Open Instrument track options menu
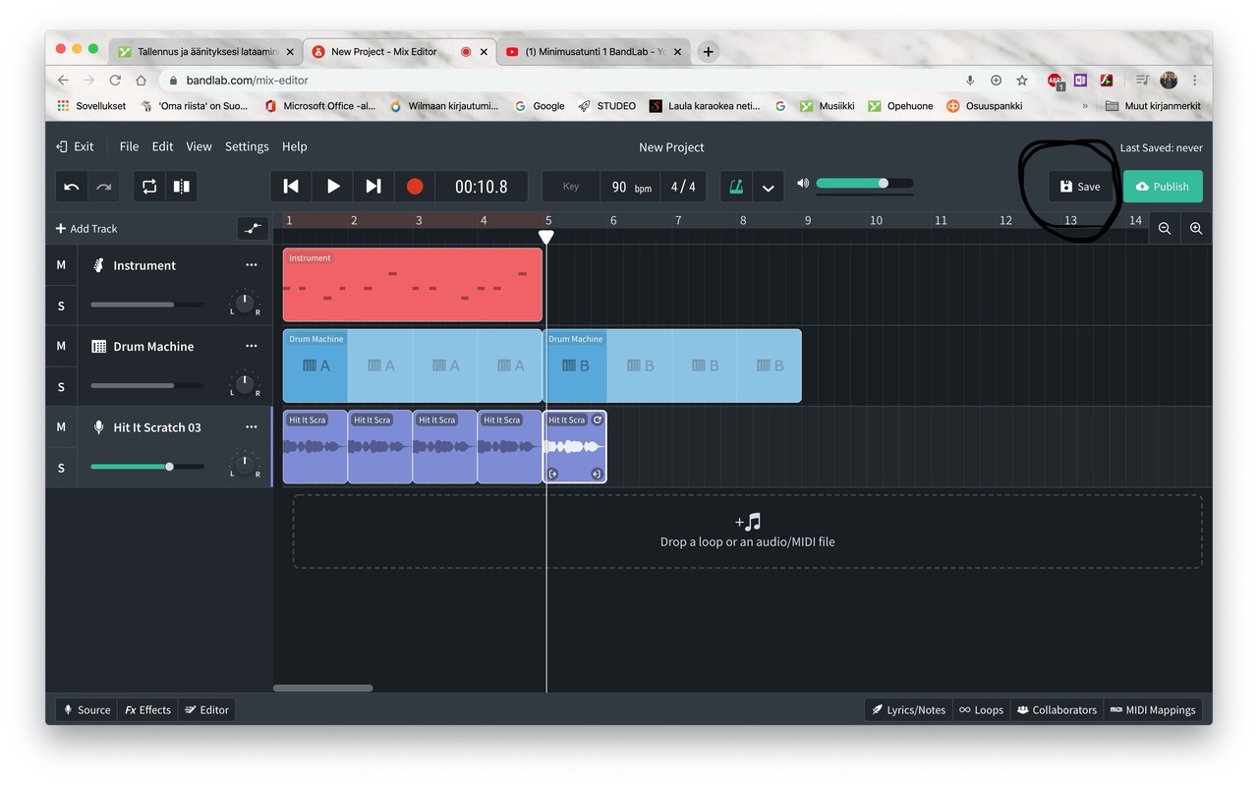Screen dimensions: 1258x785 click(252, 265)
